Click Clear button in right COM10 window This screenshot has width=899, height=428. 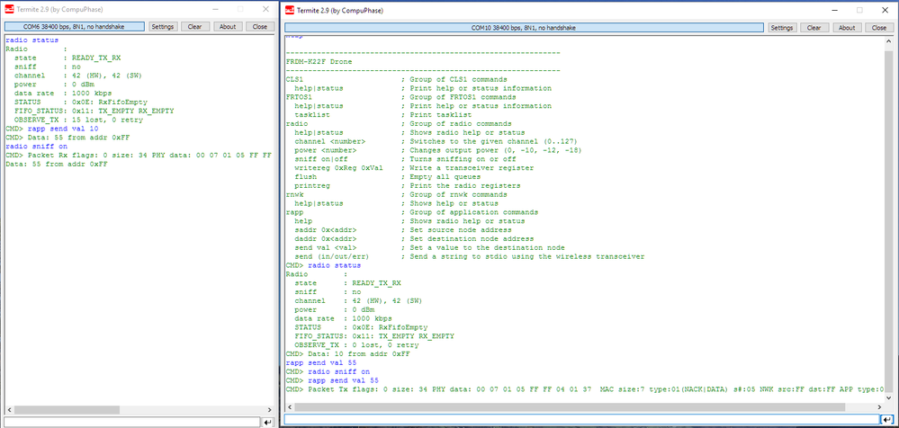click(x=814, y=28)
